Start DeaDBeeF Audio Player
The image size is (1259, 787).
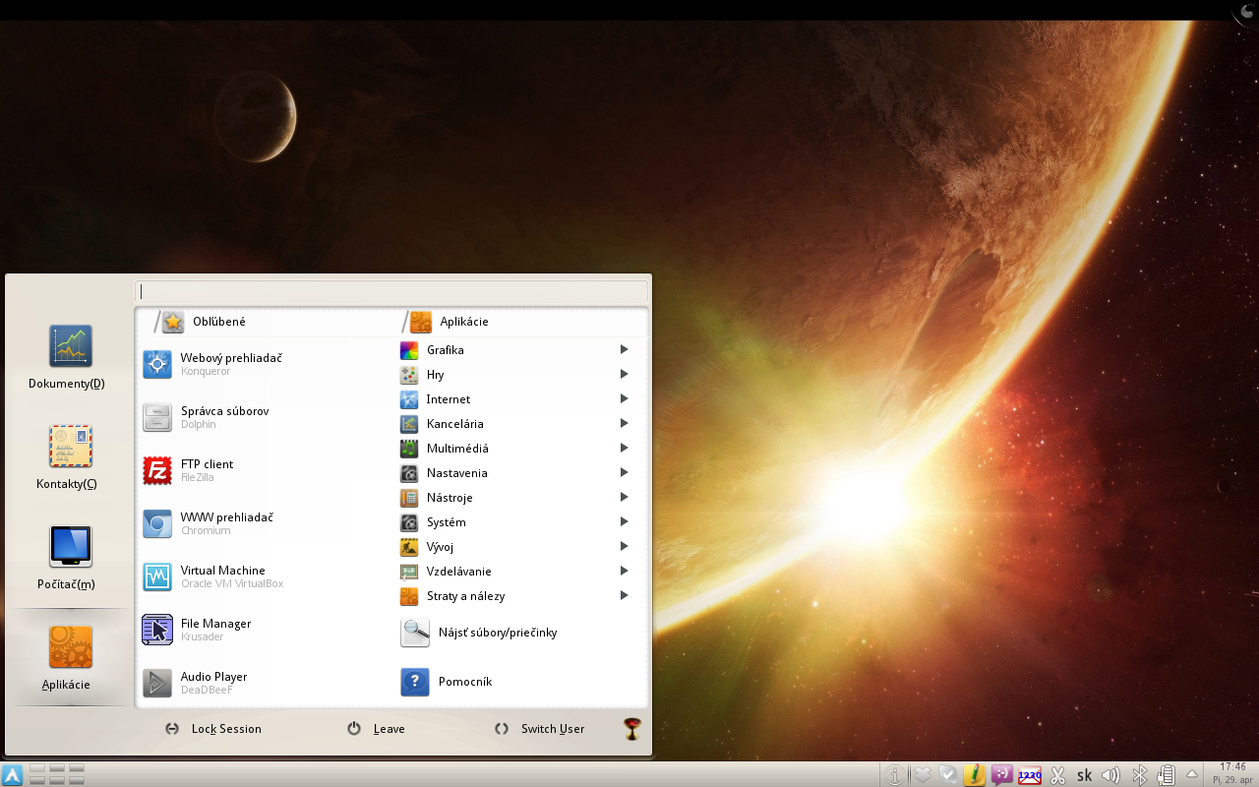click(x=266, y=683)
